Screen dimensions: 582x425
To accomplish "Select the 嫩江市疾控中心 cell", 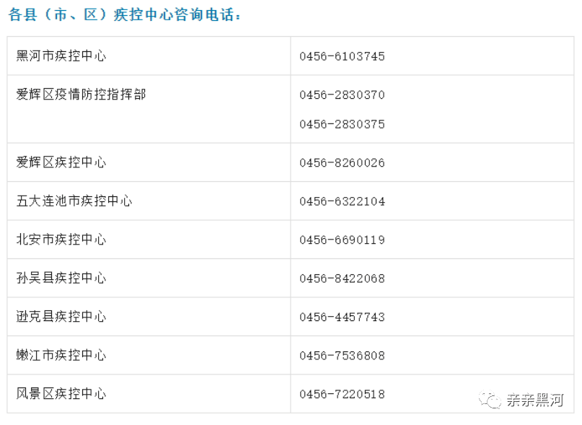I will [61, 355].
